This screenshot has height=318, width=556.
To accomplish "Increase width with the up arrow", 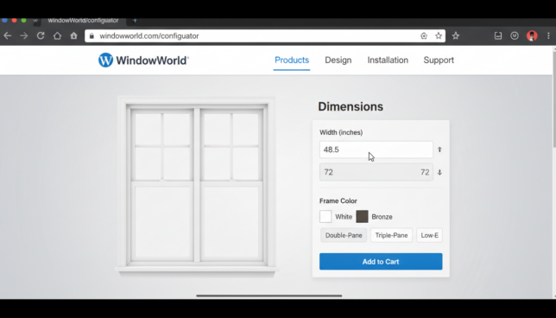I will [x=439, y=149].
